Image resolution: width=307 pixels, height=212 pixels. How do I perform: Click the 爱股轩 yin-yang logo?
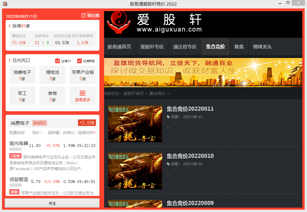119,22
